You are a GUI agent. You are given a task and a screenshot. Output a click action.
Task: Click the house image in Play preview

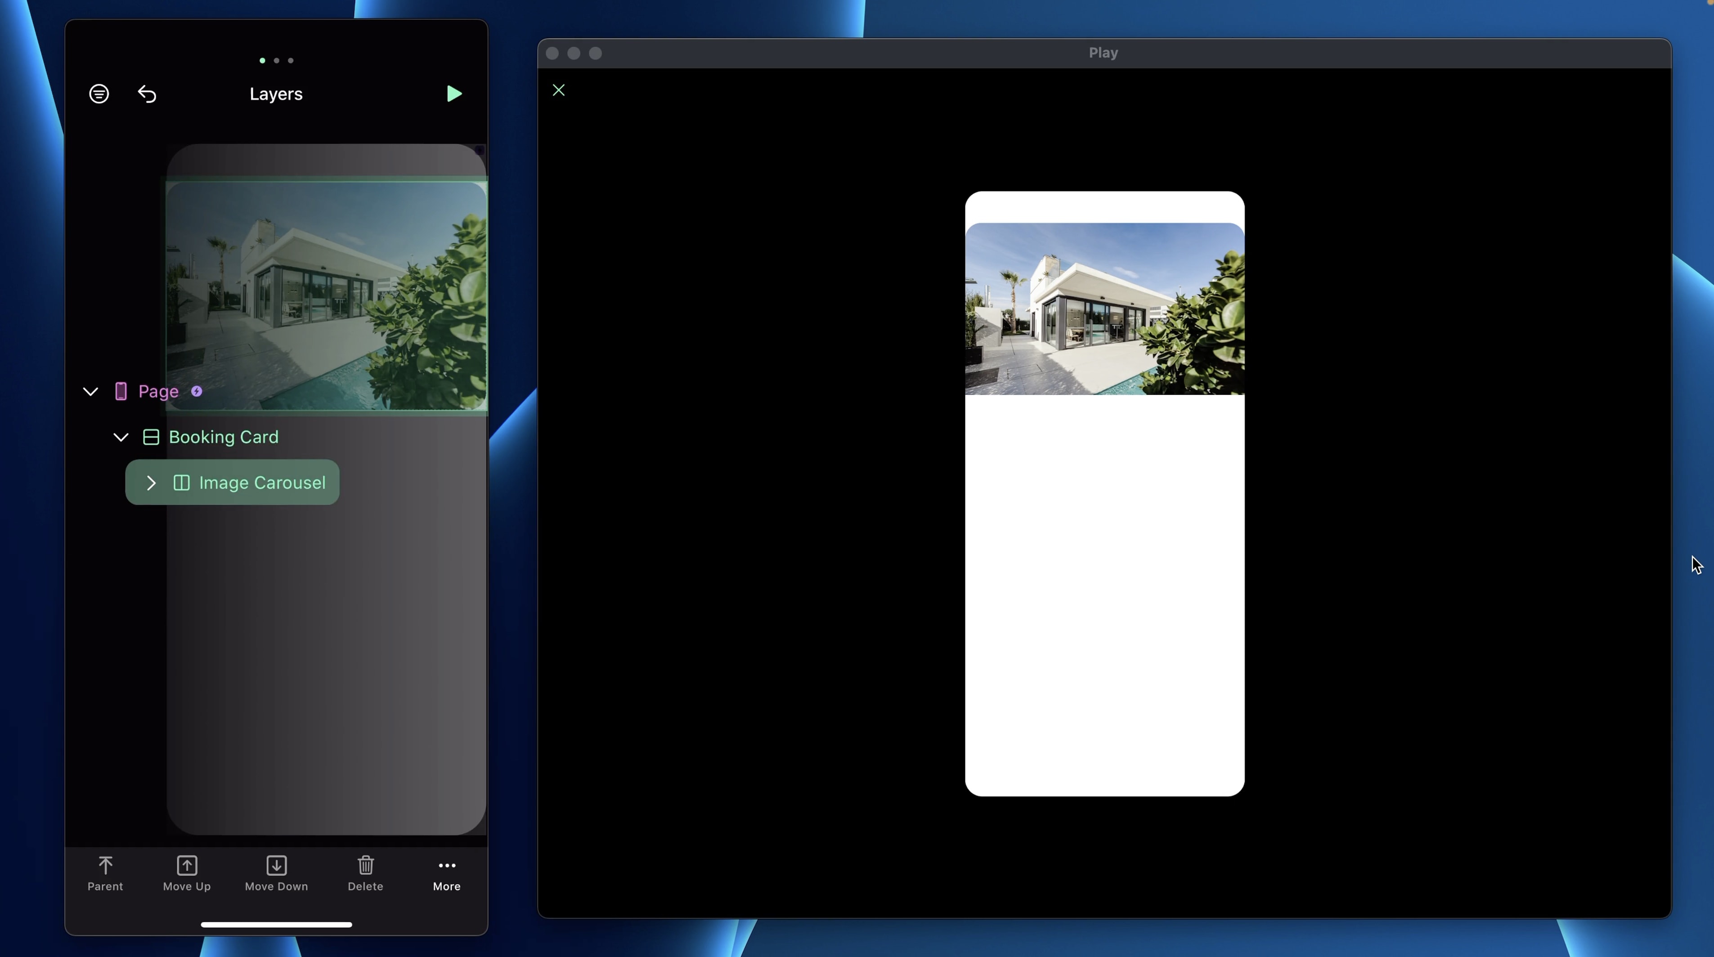(x=1104, y=309)
